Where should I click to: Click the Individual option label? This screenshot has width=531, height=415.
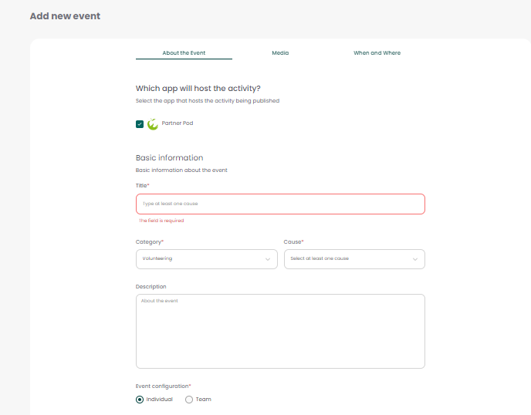[x=160, y=400]
